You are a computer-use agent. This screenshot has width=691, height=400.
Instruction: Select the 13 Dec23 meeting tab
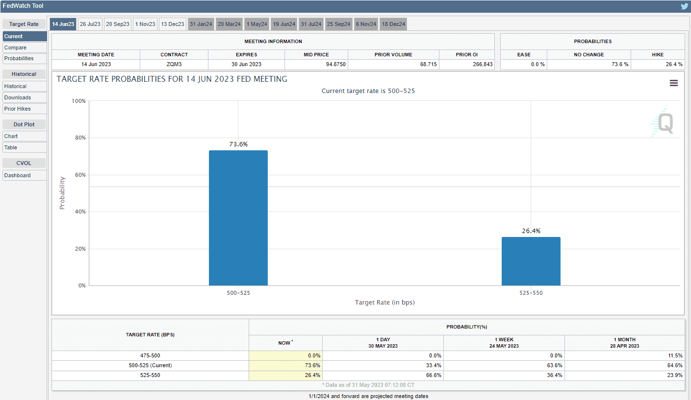click(173, 24)
